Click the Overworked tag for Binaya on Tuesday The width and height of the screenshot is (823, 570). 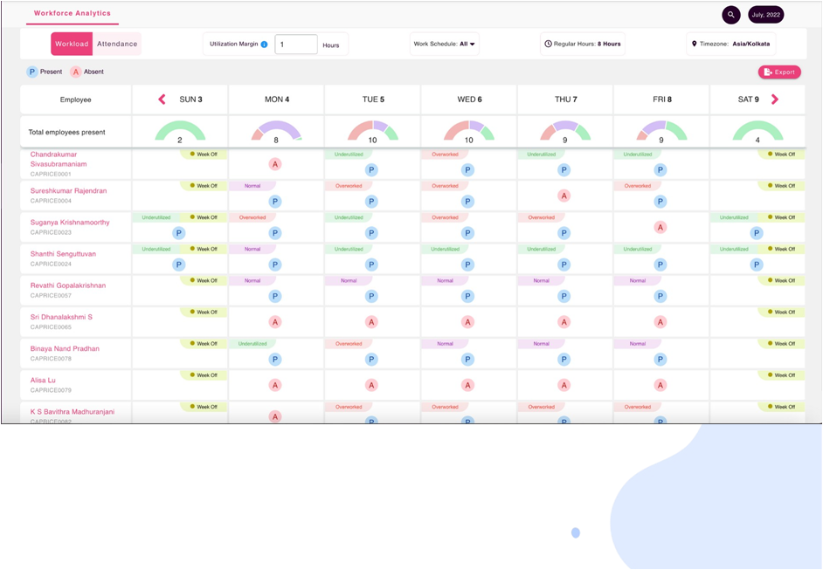(x=349, y=344)
